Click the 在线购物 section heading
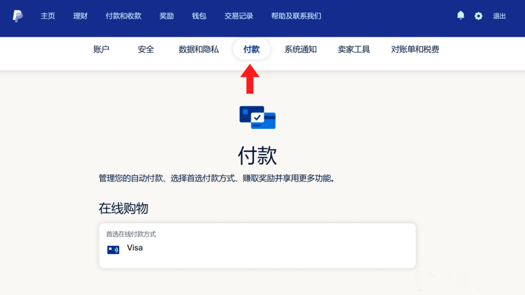The height and width of the screenshot is (295, 525). (123, 208)
